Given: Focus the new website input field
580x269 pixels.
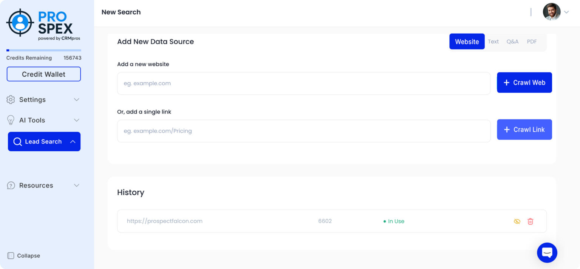Looking at the screenshot, I should click(304, 83).
